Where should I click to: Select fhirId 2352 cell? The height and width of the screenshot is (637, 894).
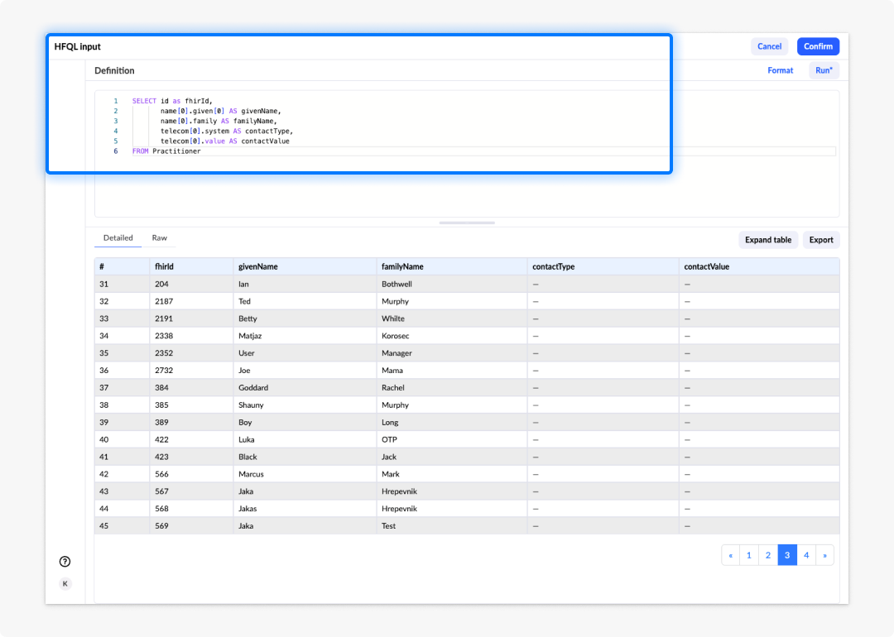(x=191, y=353)
